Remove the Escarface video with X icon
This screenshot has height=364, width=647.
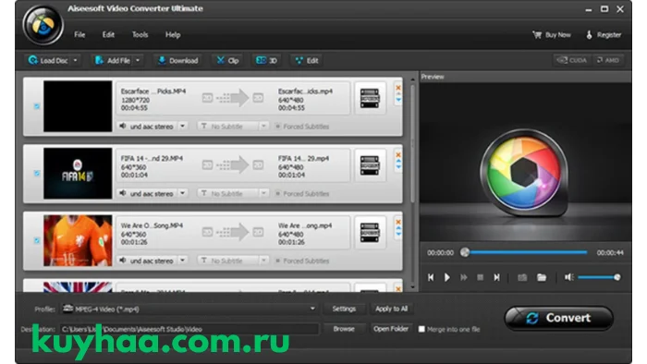pos(398,88)
